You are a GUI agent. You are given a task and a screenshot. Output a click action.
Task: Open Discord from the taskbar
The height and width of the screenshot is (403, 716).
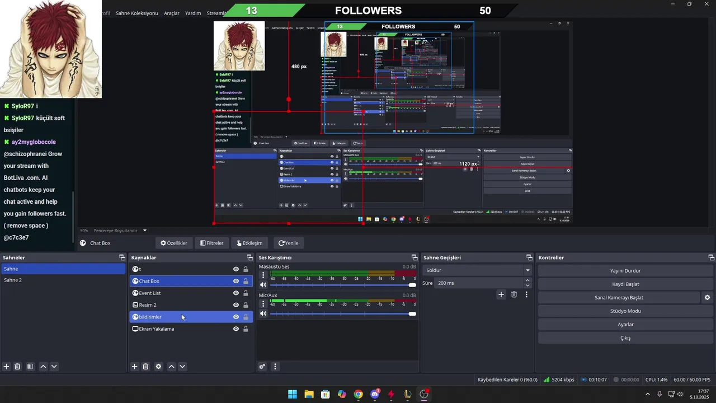click(375, 394)
